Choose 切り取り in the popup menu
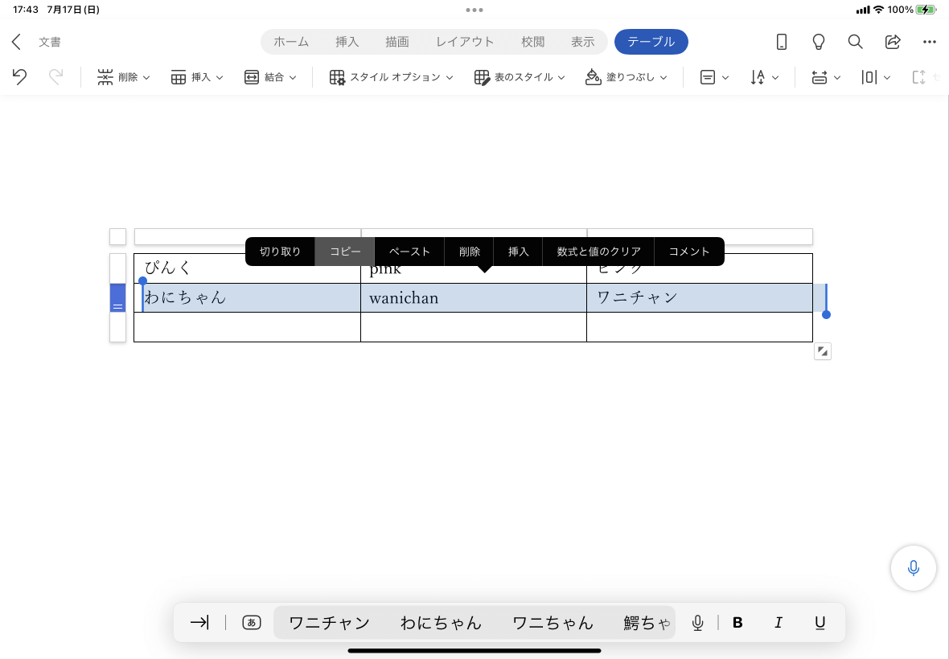 [x=280, y=252]
